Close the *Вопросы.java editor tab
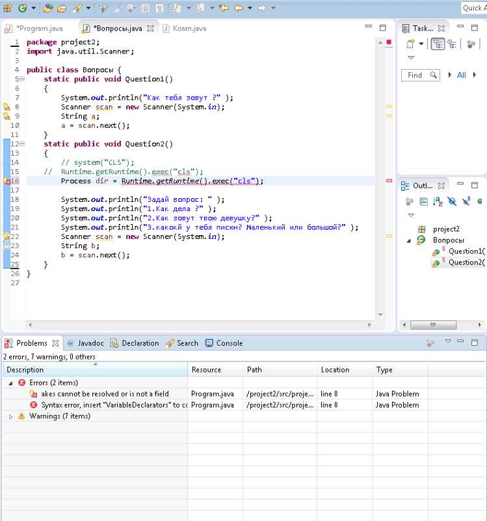This screenshot has height=521, width=487. point(150,29)
